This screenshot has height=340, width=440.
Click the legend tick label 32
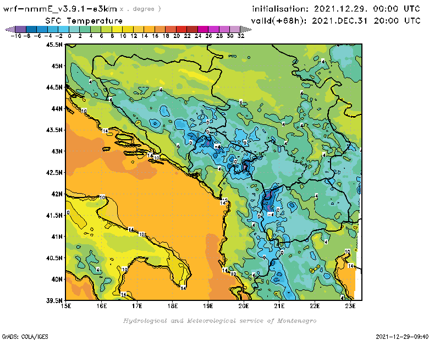(241, 36)
